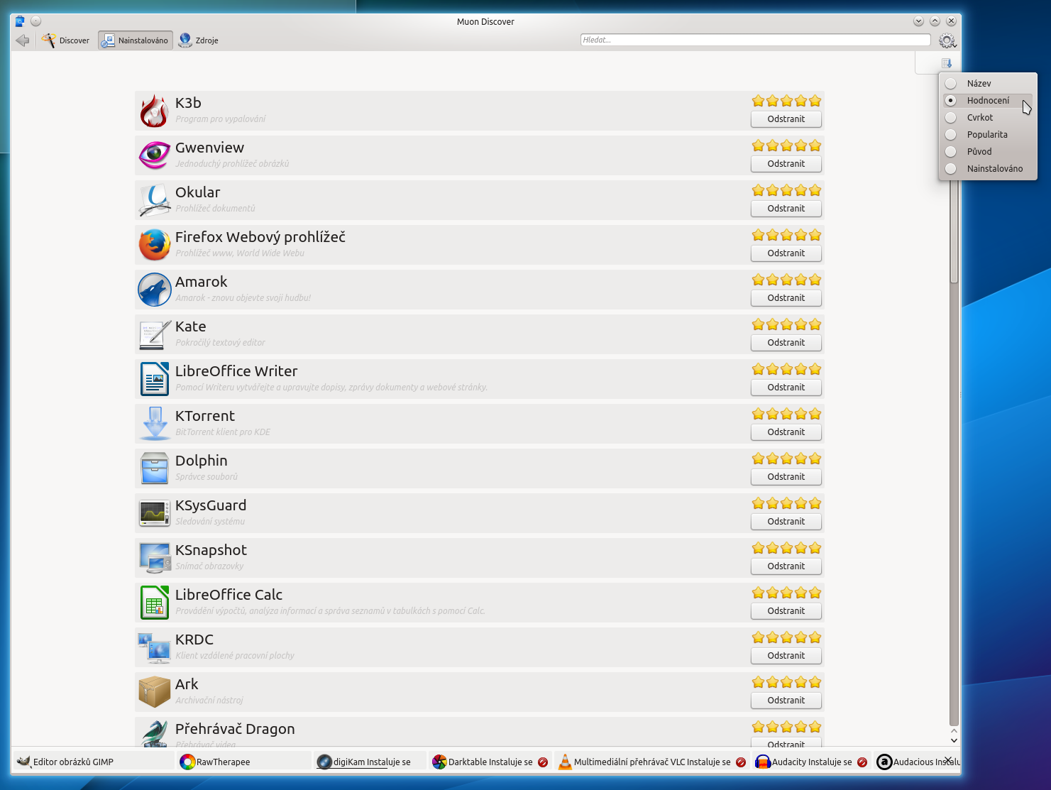1051x790 pixels.
Task: Click the Okular star rating
Action: [786, 190]
